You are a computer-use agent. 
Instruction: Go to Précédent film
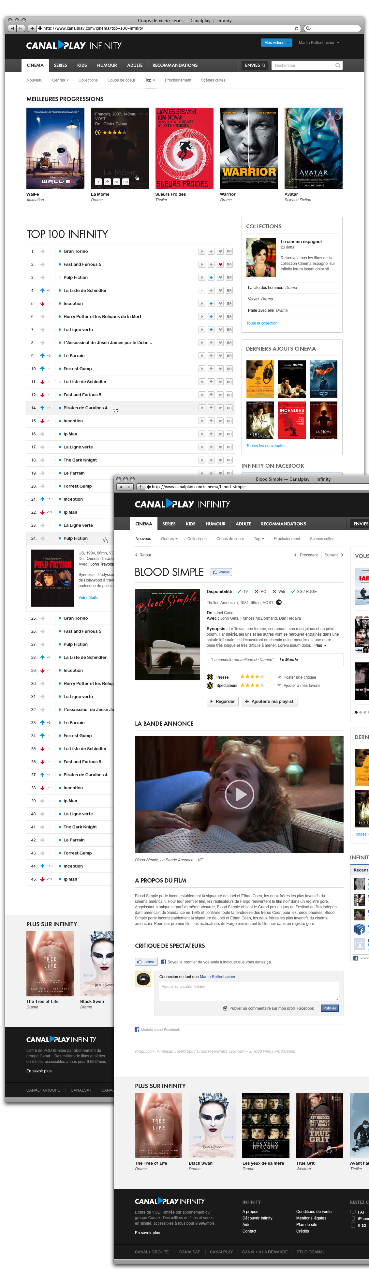click(x=306, y=555)
